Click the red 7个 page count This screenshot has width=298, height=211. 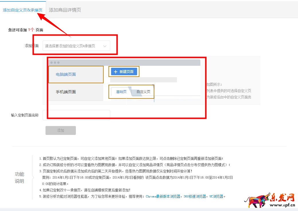tap(31, 30)
